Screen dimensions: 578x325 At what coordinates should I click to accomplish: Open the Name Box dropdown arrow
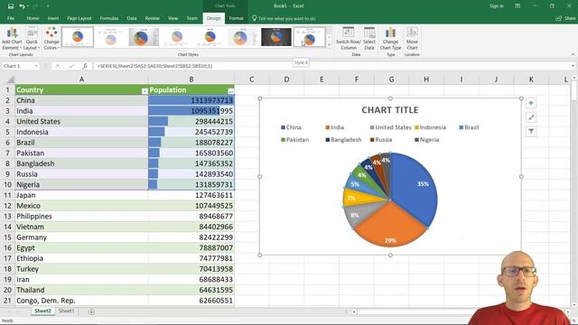36,66
